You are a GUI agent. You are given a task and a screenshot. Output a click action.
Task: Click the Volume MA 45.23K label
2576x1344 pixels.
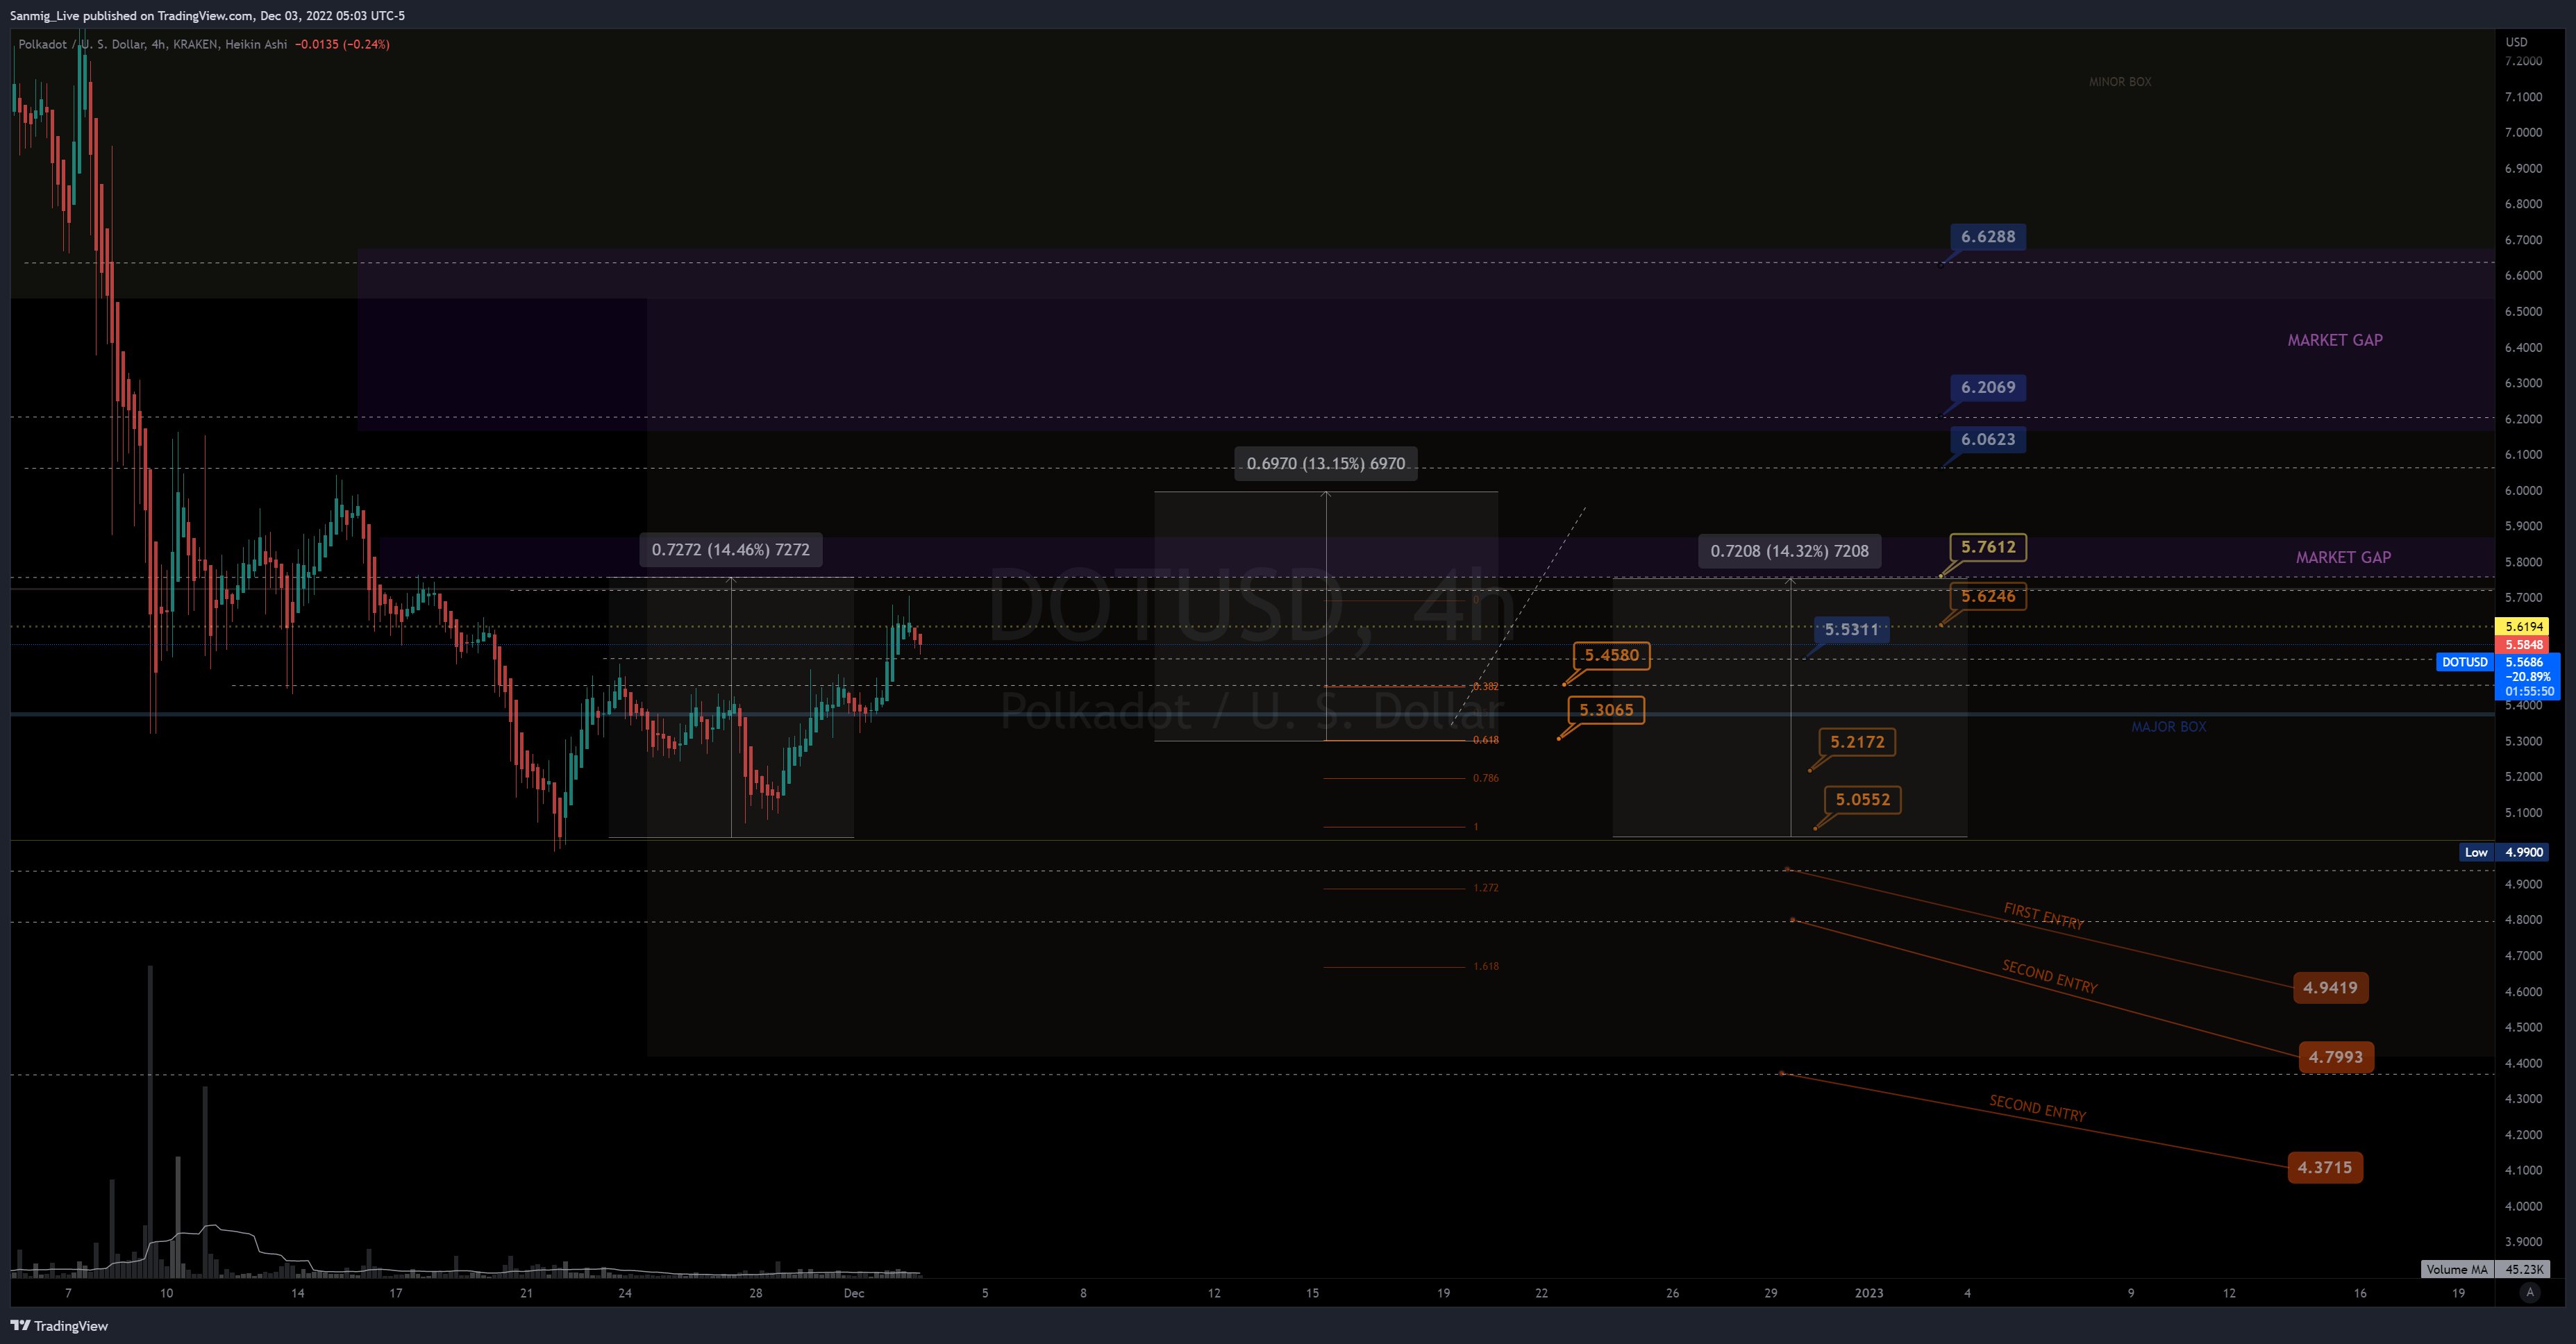click(x=2484, y=1269)
